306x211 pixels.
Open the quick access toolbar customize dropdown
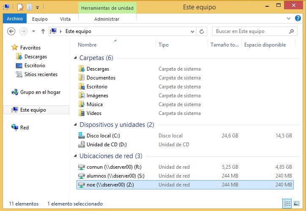[37, 8]
